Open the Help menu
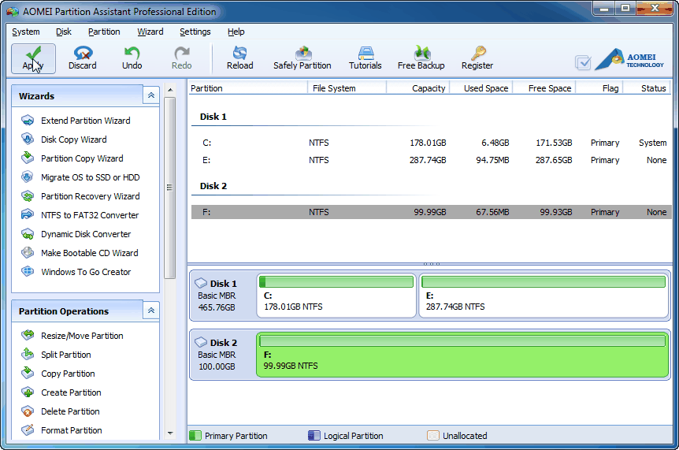 coord(236,32)
